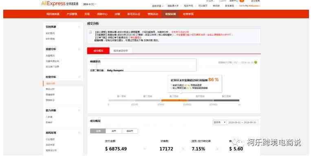
Task: Click the date range input field
Action: (242, 122)
